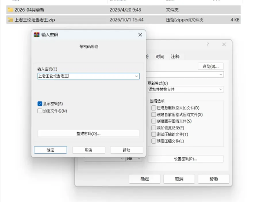Select the 上老王论坛当老王.zip file icon
Viewport: 276px width, 202px height.
(10, 20)
